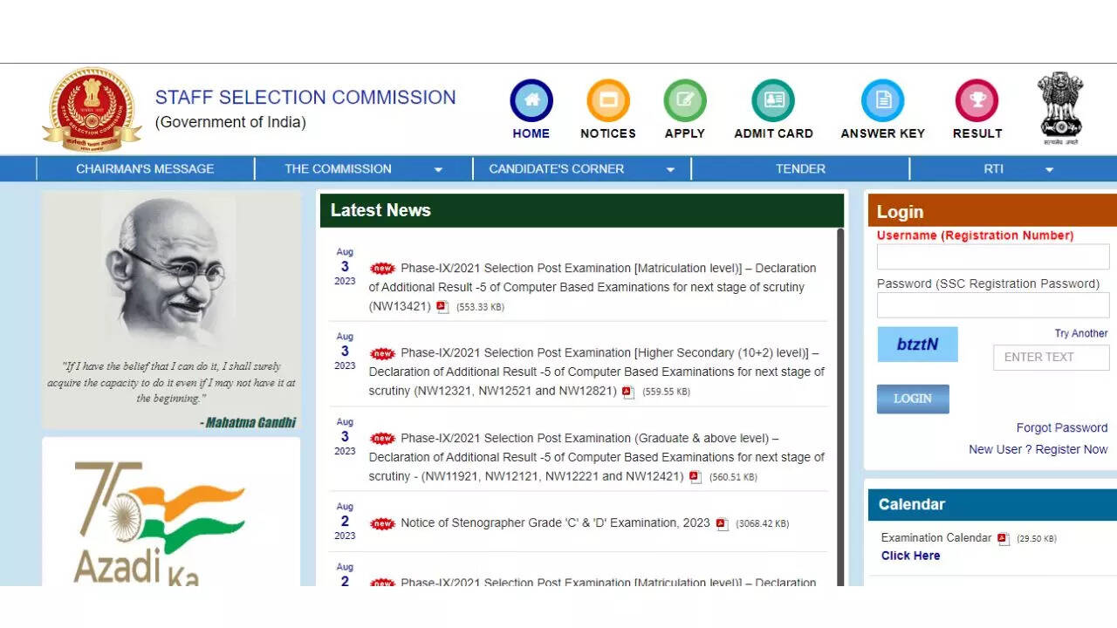Click the Home icon in header
This screenshot has width=1117, height=628.
click(531, 100)
